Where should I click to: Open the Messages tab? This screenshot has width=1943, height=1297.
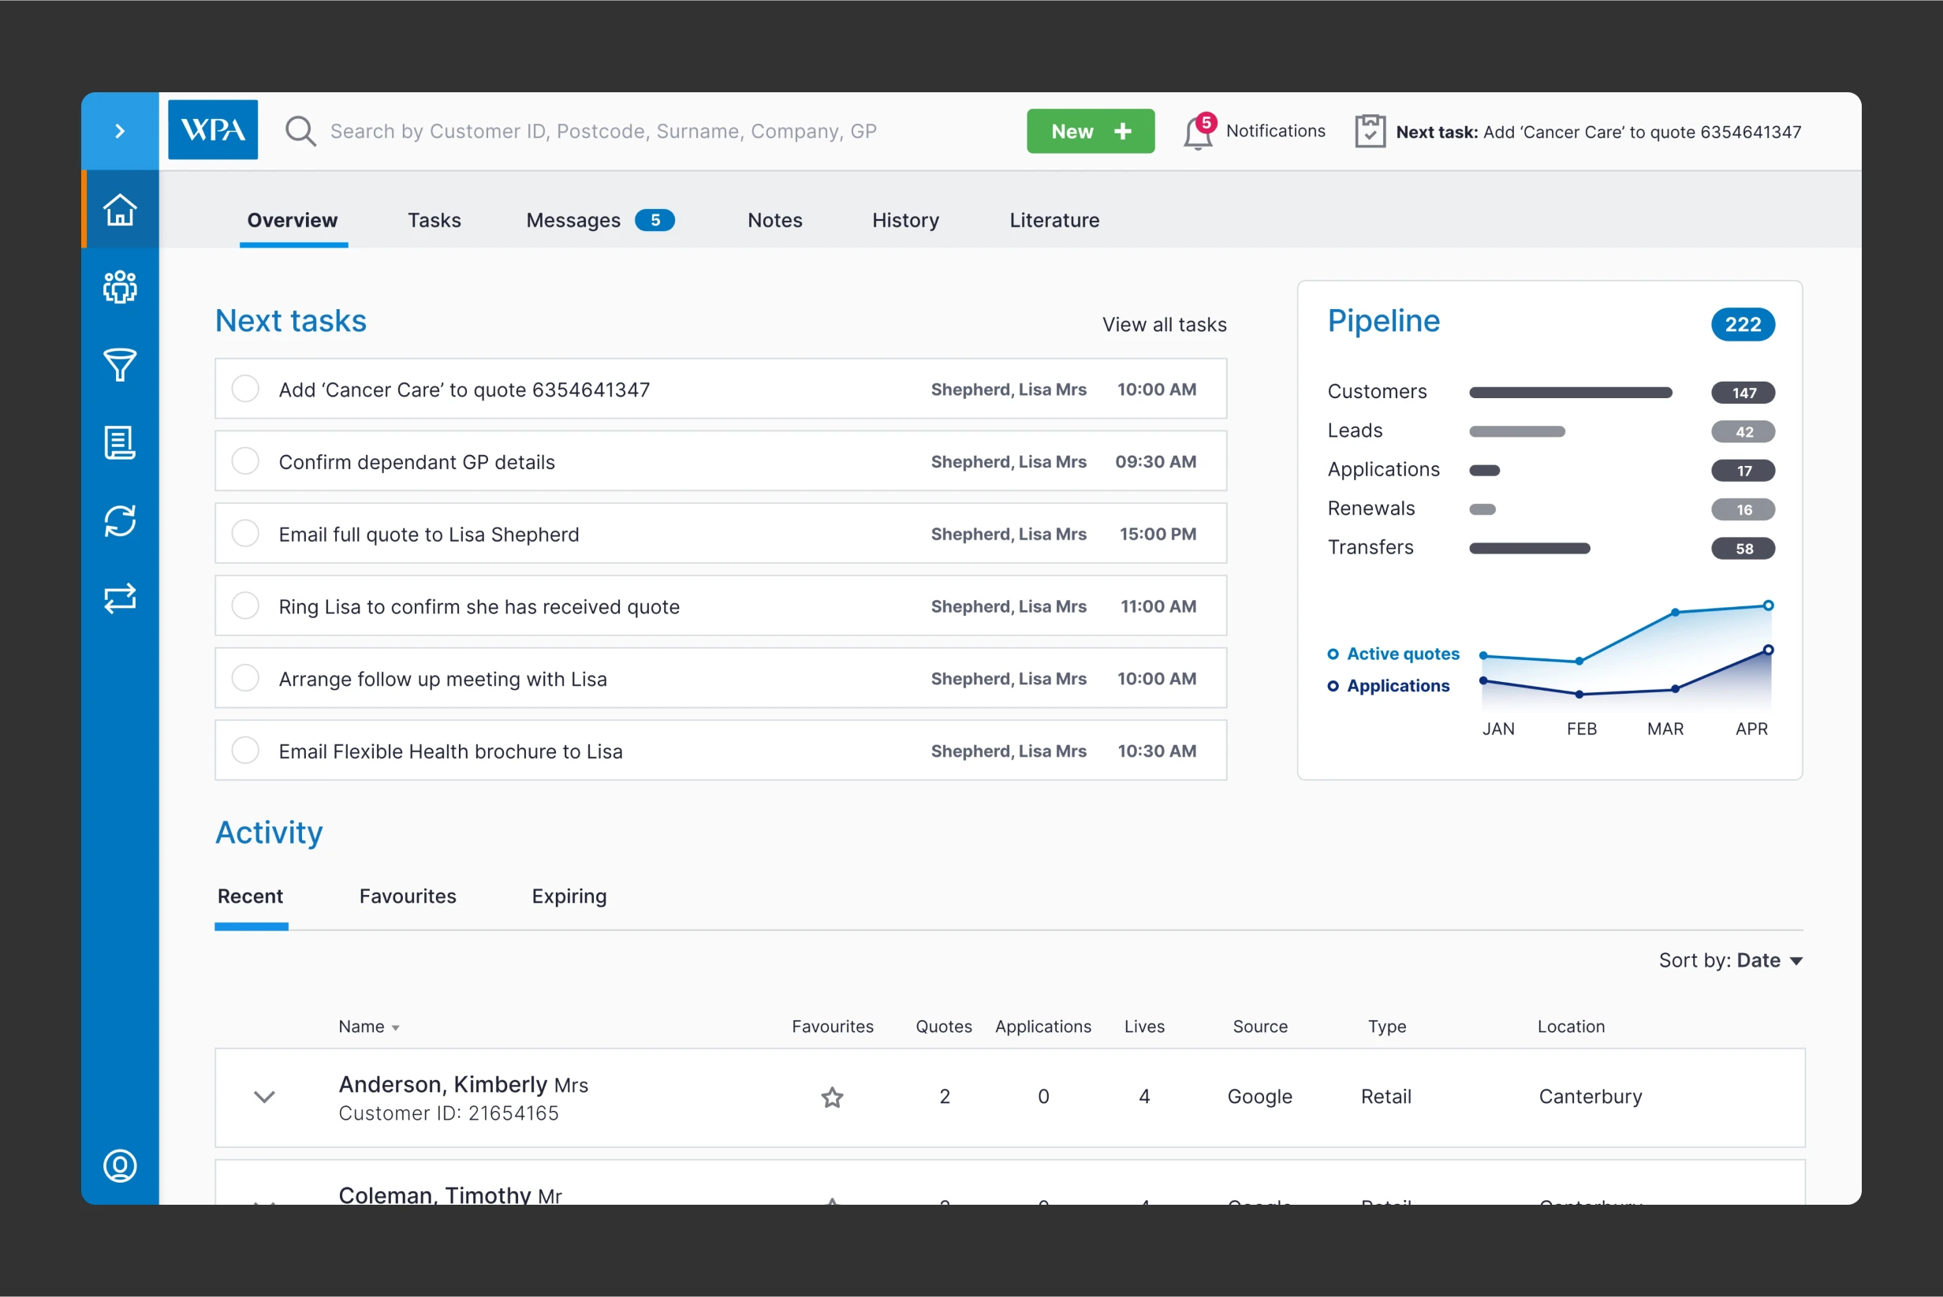[601, 220]
